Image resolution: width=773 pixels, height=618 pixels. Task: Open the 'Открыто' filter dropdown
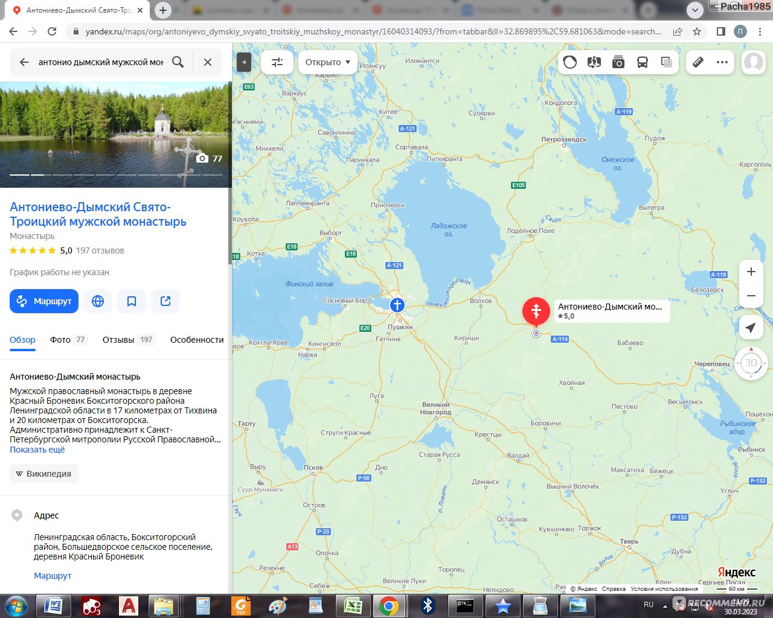click(327, 62)
